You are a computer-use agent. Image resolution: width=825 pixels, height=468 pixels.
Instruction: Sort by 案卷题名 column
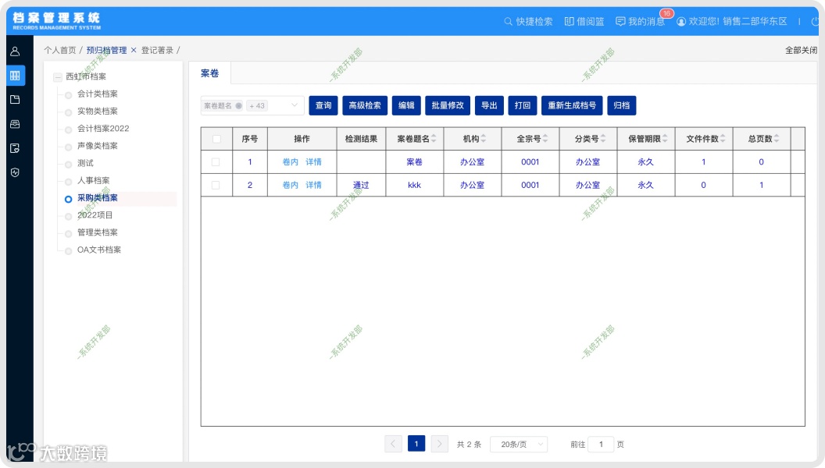(434, 139)
